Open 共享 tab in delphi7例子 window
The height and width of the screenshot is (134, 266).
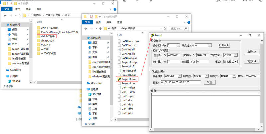pyautogui.click(x=109, y=22)
